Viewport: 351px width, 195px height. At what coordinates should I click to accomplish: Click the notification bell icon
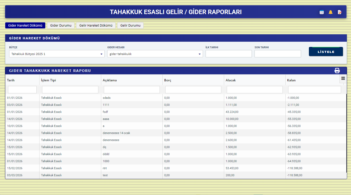pyautogui.click(x=330, y=12)
